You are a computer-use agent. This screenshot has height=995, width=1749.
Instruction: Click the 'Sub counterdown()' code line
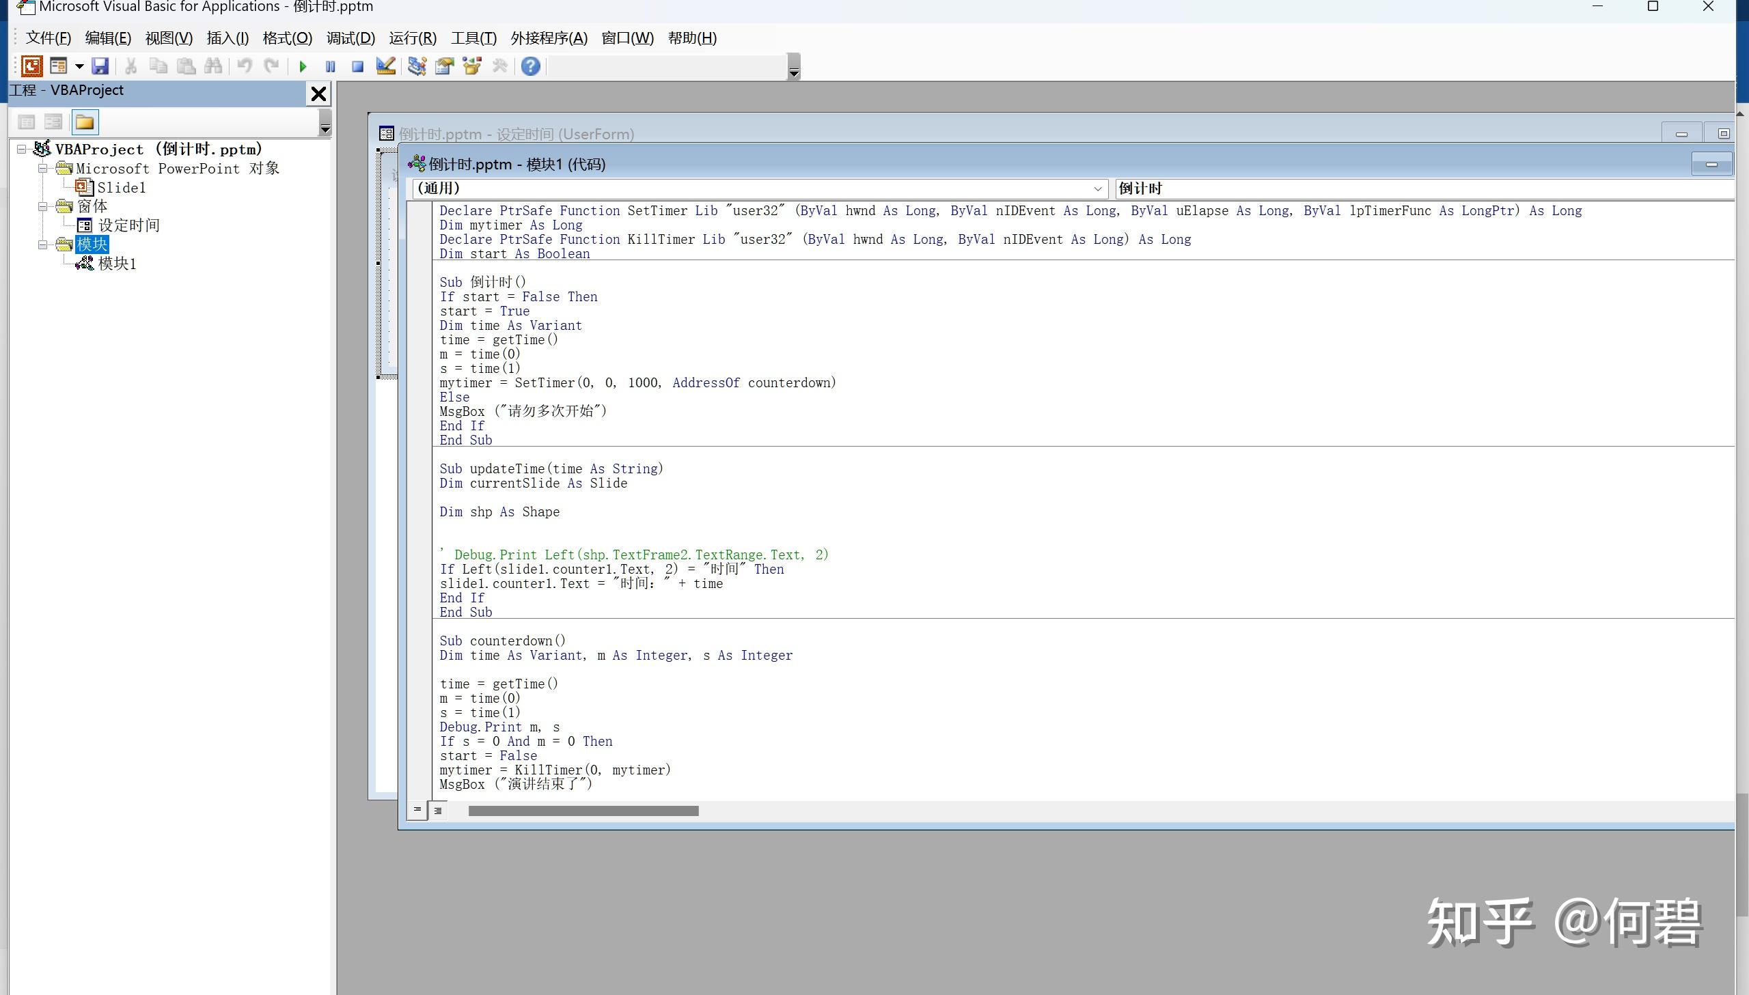click(x=502, y=641)
